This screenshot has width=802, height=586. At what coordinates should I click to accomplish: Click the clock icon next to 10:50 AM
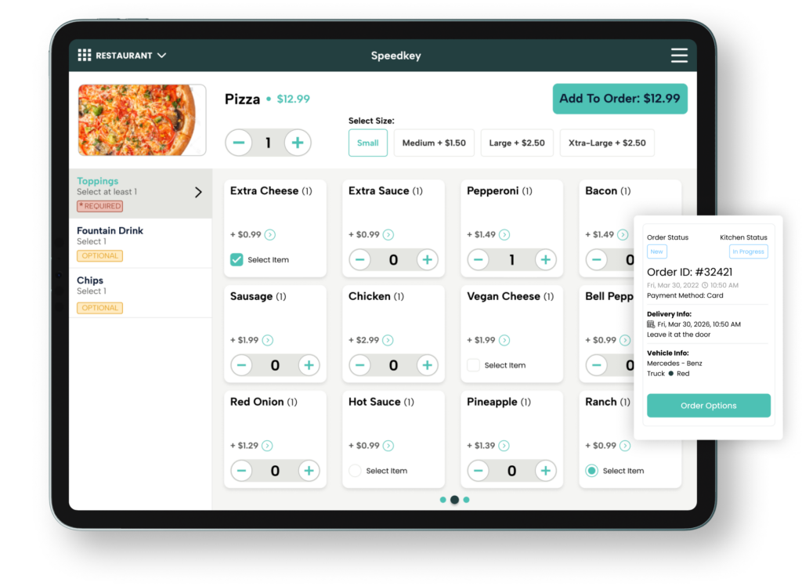705,285
